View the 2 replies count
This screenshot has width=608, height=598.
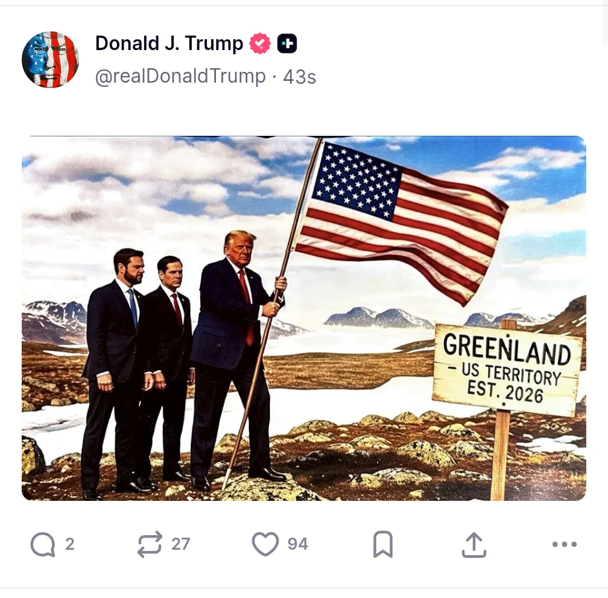[70, 544]
